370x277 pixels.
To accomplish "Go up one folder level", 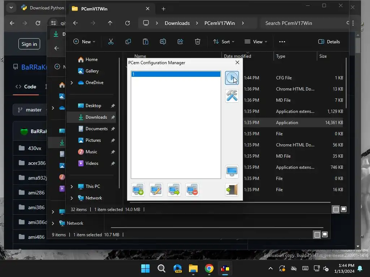I will [110, 23].
